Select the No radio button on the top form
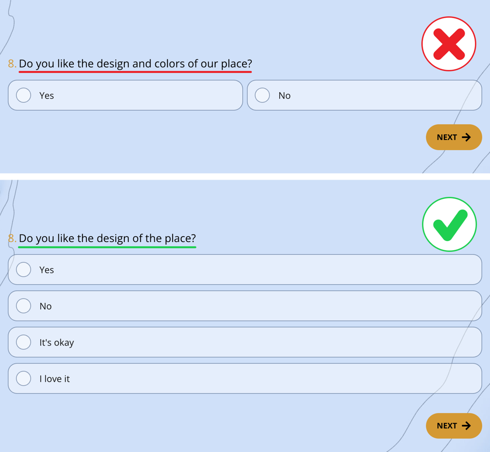Screen dimensions: 490x452 point(262,95)
